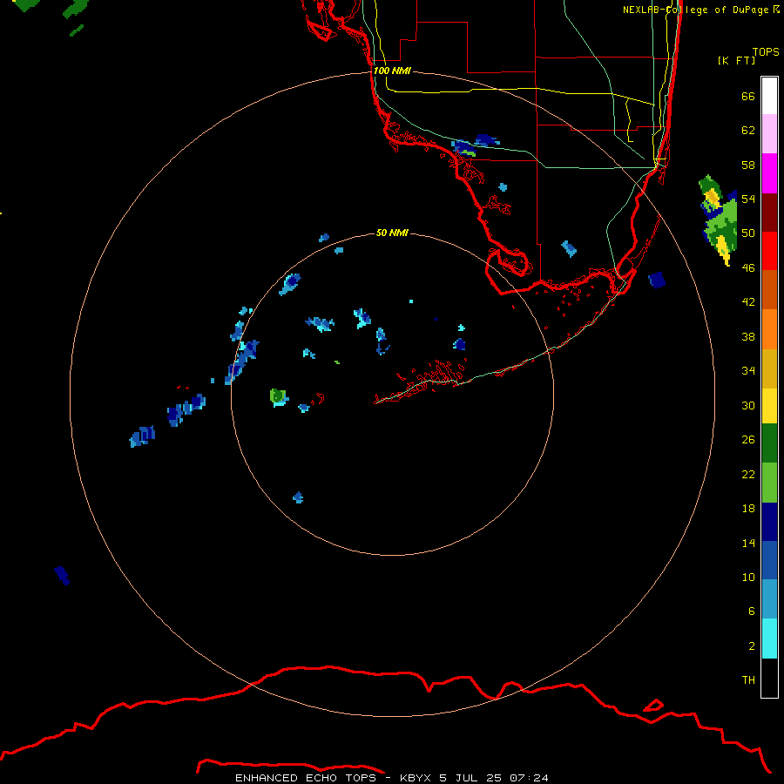This screenshot has height=784, width=784.
Task: Click the light green legend swatch
Action: point(769,483)
